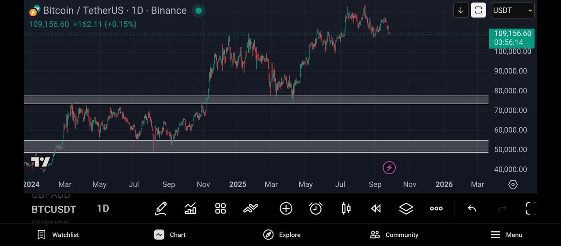Click the 40,000.00 price axis label
Viewport: 561px width, 246px height.
(511, 169)
